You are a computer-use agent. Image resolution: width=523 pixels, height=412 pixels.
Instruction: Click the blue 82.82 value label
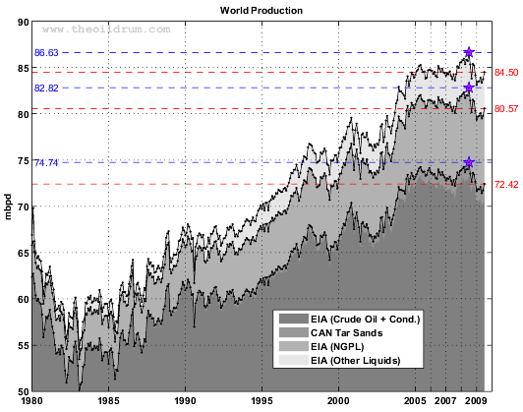46,88
